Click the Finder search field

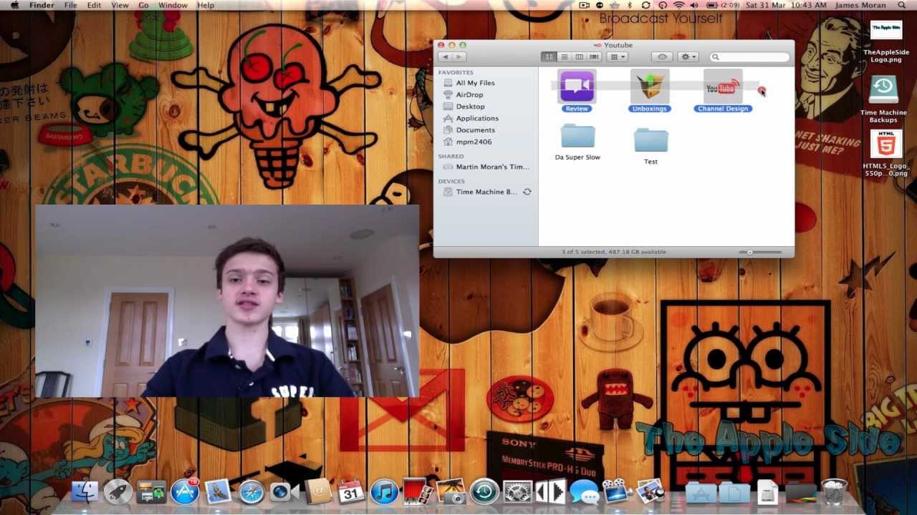point(749,57)
